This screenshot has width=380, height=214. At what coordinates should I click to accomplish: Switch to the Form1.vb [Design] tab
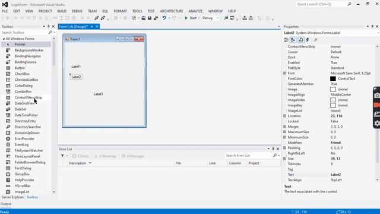pyautogui.click(x=74, y=26)
